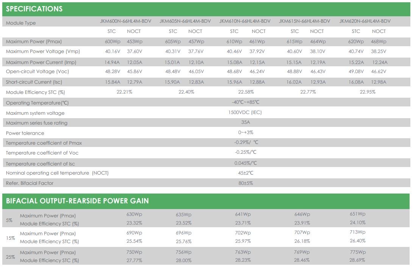The image size is (413, 267).
Task: Click the Short-circuit Current (Isc) row label
Action: click(34, 82)
